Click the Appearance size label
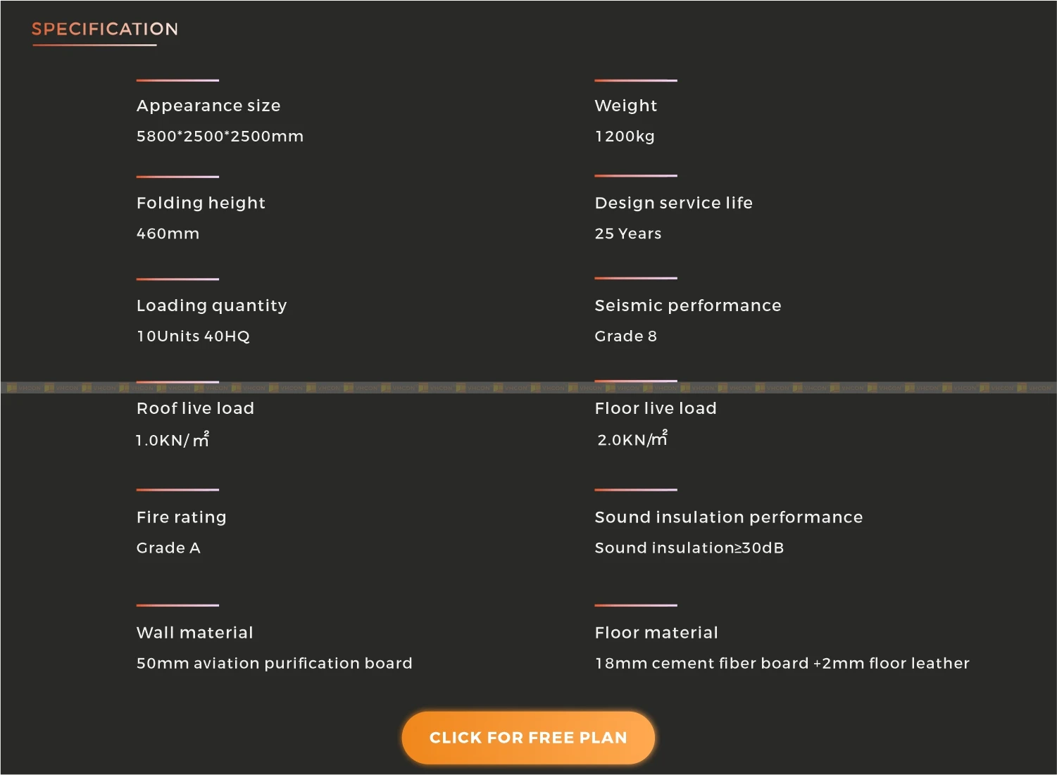 [x=208, y=106]
